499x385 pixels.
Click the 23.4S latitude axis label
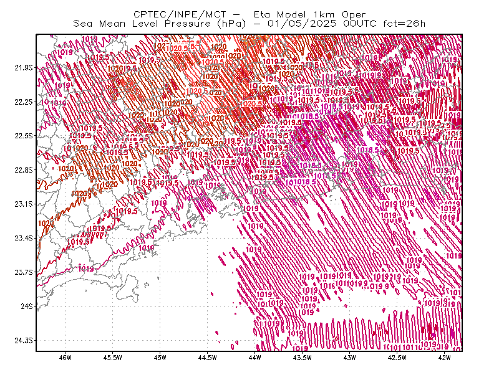pos(24,238)
